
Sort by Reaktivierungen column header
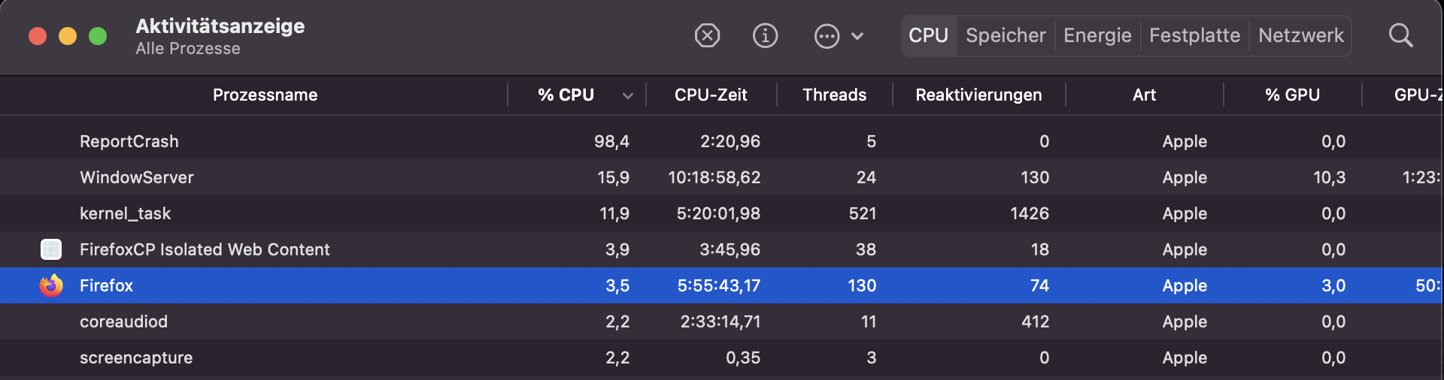tap(978, 95)
